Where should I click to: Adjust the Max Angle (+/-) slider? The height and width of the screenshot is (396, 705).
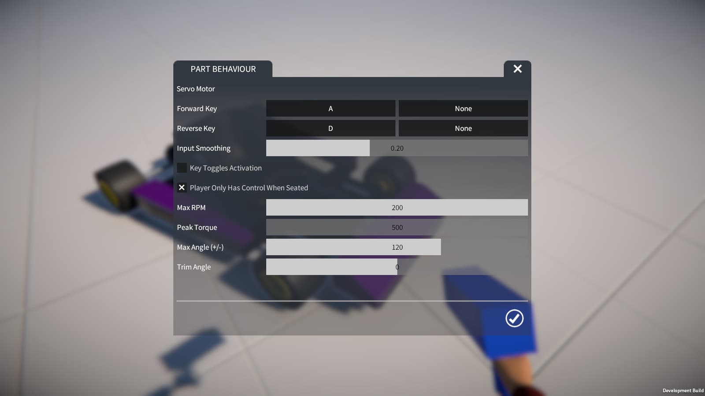point(397,247)
